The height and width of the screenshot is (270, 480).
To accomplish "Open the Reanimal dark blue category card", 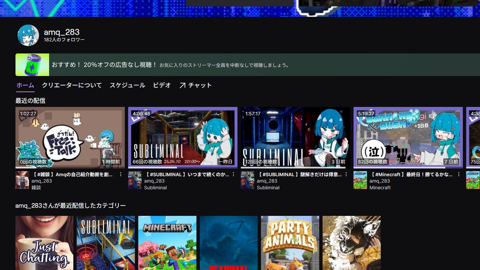I will click(x=229, y=243).
